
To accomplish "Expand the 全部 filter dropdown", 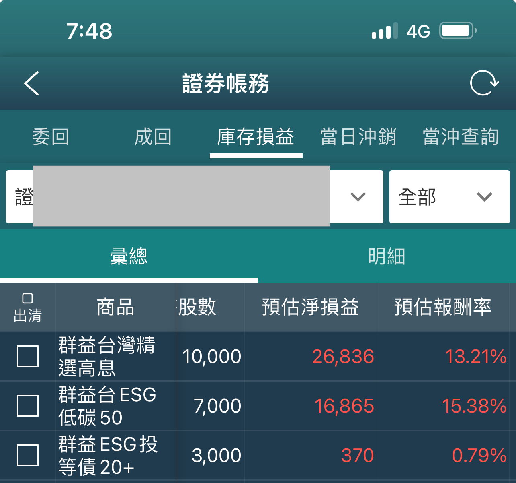I will pyautogui.click(x=449, y=197).
